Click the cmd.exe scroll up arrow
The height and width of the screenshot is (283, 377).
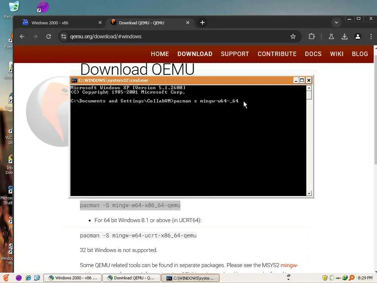(x=309, y=88)
